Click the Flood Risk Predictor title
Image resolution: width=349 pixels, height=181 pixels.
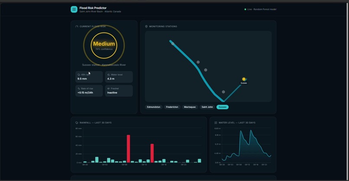coord(93,8)
